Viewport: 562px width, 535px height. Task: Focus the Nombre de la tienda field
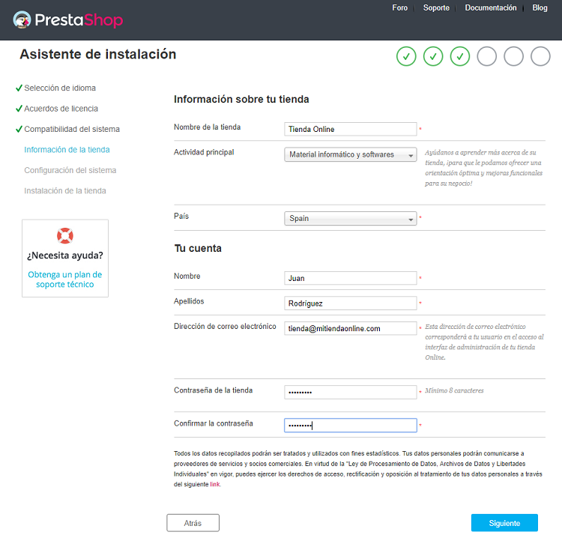[350, 129]
